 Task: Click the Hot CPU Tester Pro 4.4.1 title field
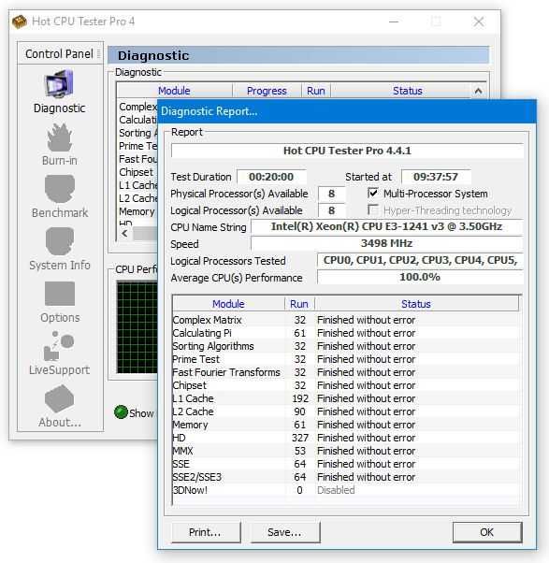click(x=347, y=151)
